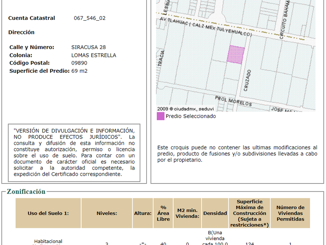Click the 'Altura:' column header
Viewport: 326px width, 245px height.
(143, 213)
